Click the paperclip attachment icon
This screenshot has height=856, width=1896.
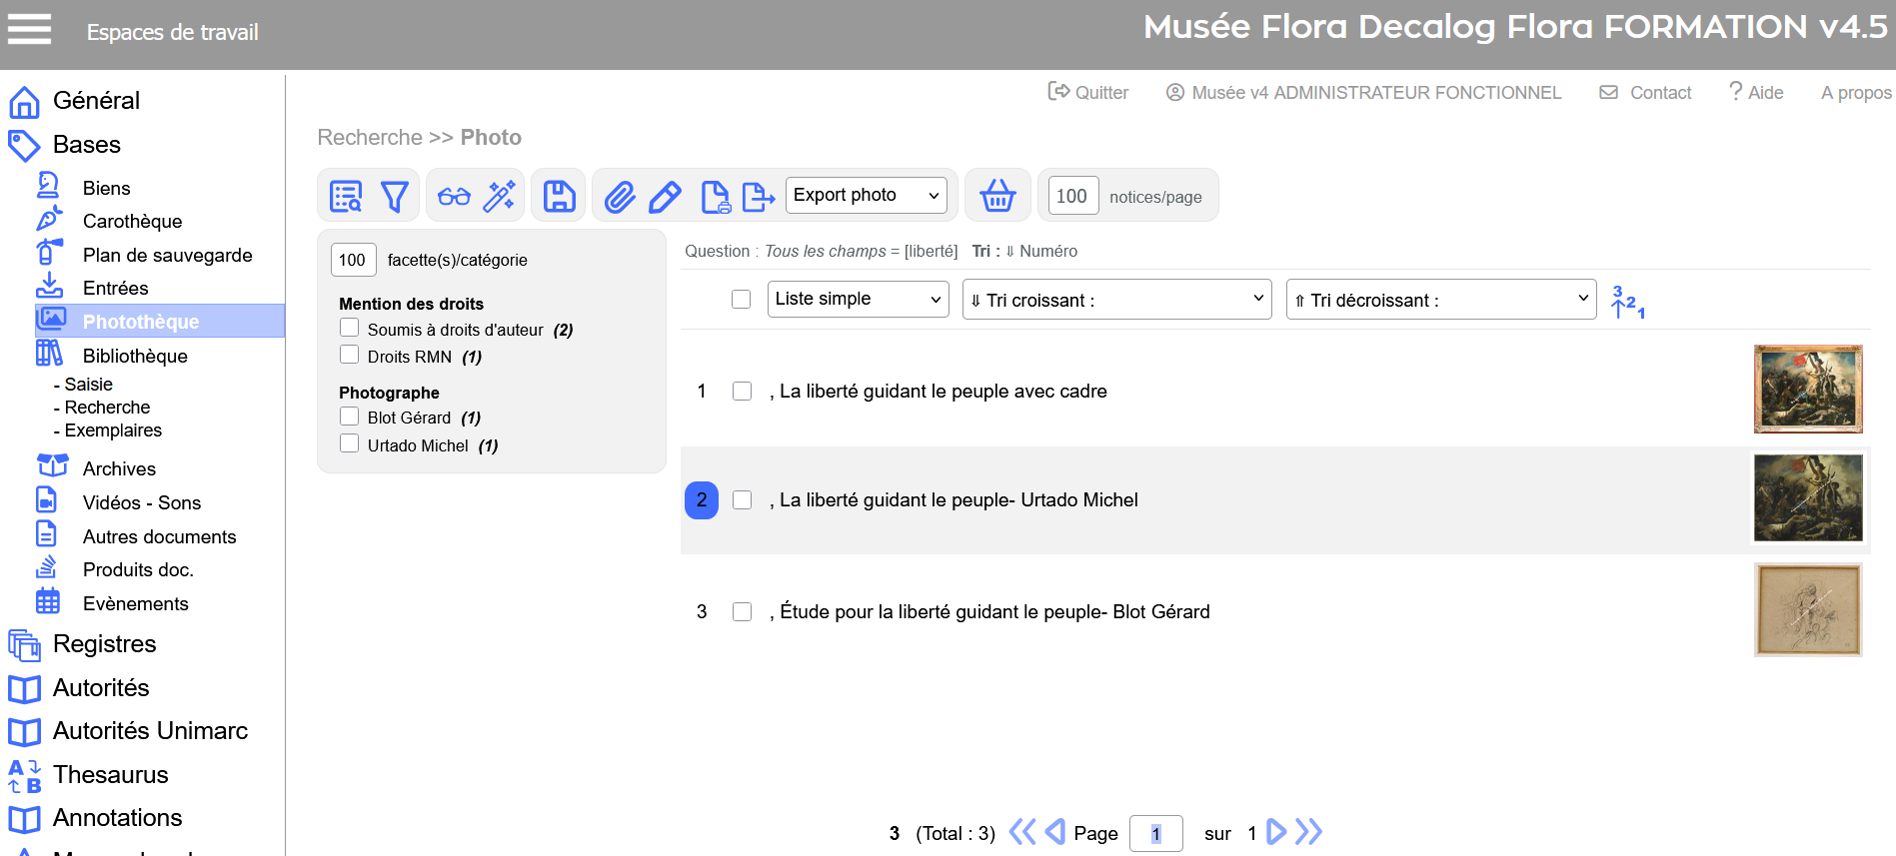(x=620, y=197)
